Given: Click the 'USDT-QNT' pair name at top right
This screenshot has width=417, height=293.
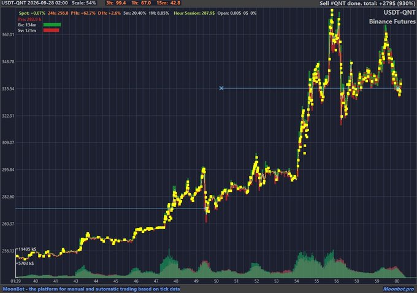Looking at the screenshot, I should [399, 12].
